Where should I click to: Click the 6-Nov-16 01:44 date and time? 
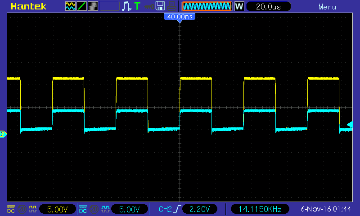coord(325,209)
